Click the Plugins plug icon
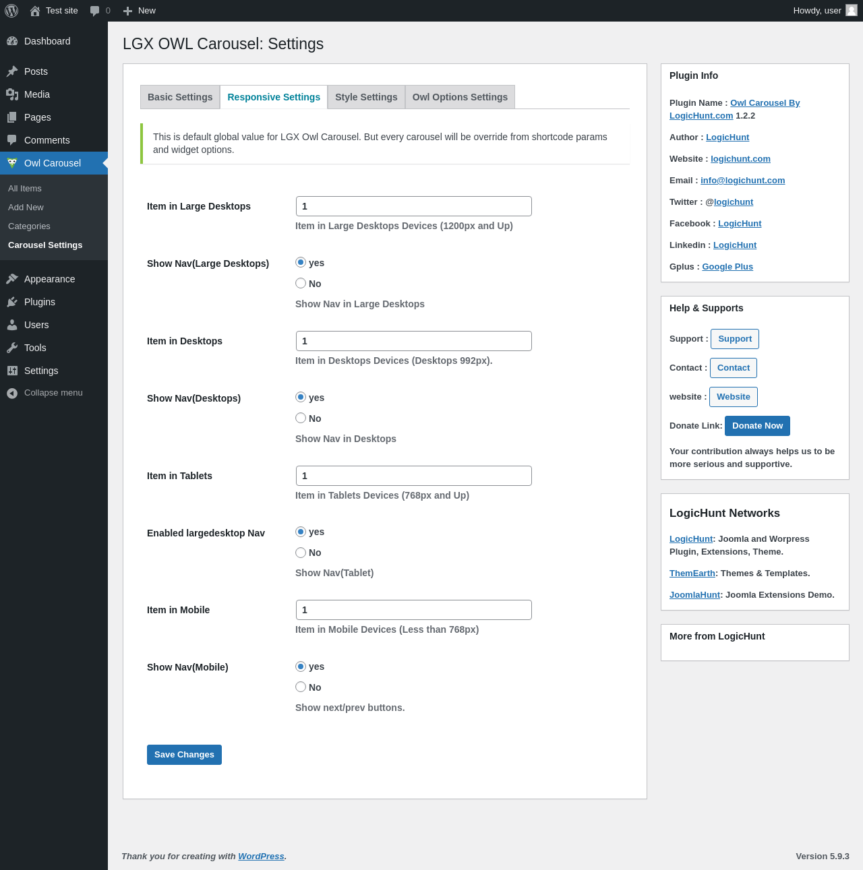 12,302
